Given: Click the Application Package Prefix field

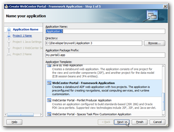Looking at the screenshot, I should (x=105, y=55).
